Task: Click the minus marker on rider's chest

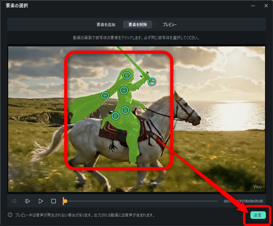Action: (x=124, y=90)
